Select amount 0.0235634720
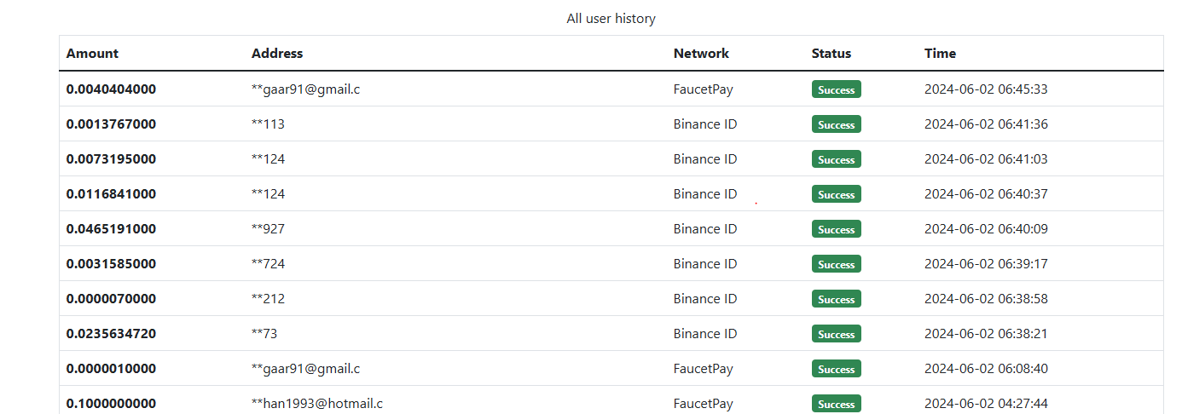 111,333
